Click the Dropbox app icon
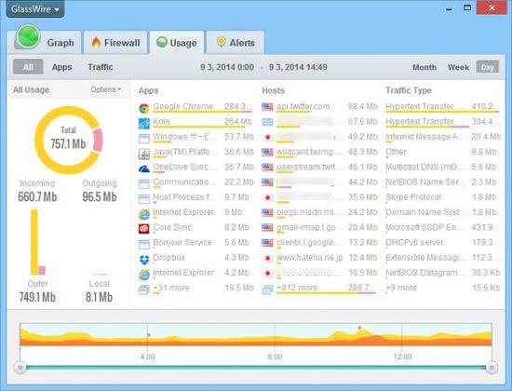 click(144, 260)
